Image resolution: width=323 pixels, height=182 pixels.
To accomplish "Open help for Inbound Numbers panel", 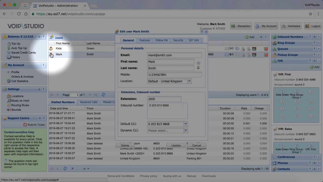I will 310,37.
